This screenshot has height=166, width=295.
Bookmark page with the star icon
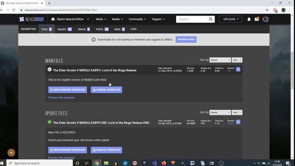[x=267, y=10]
